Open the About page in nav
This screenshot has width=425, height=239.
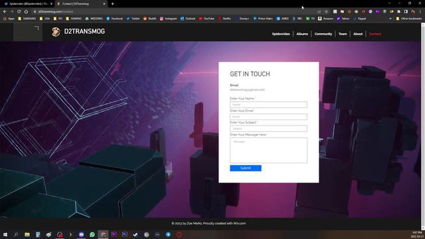(x=358, y=34)
